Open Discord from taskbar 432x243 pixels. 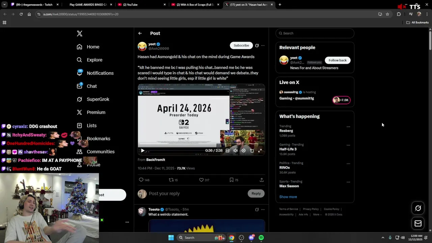point(251,238)
